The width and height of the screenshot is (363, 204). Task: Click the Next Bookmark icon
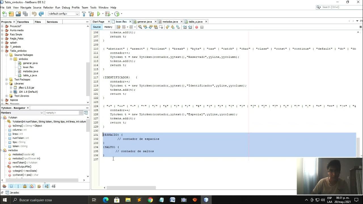click(x=173, y=27)
